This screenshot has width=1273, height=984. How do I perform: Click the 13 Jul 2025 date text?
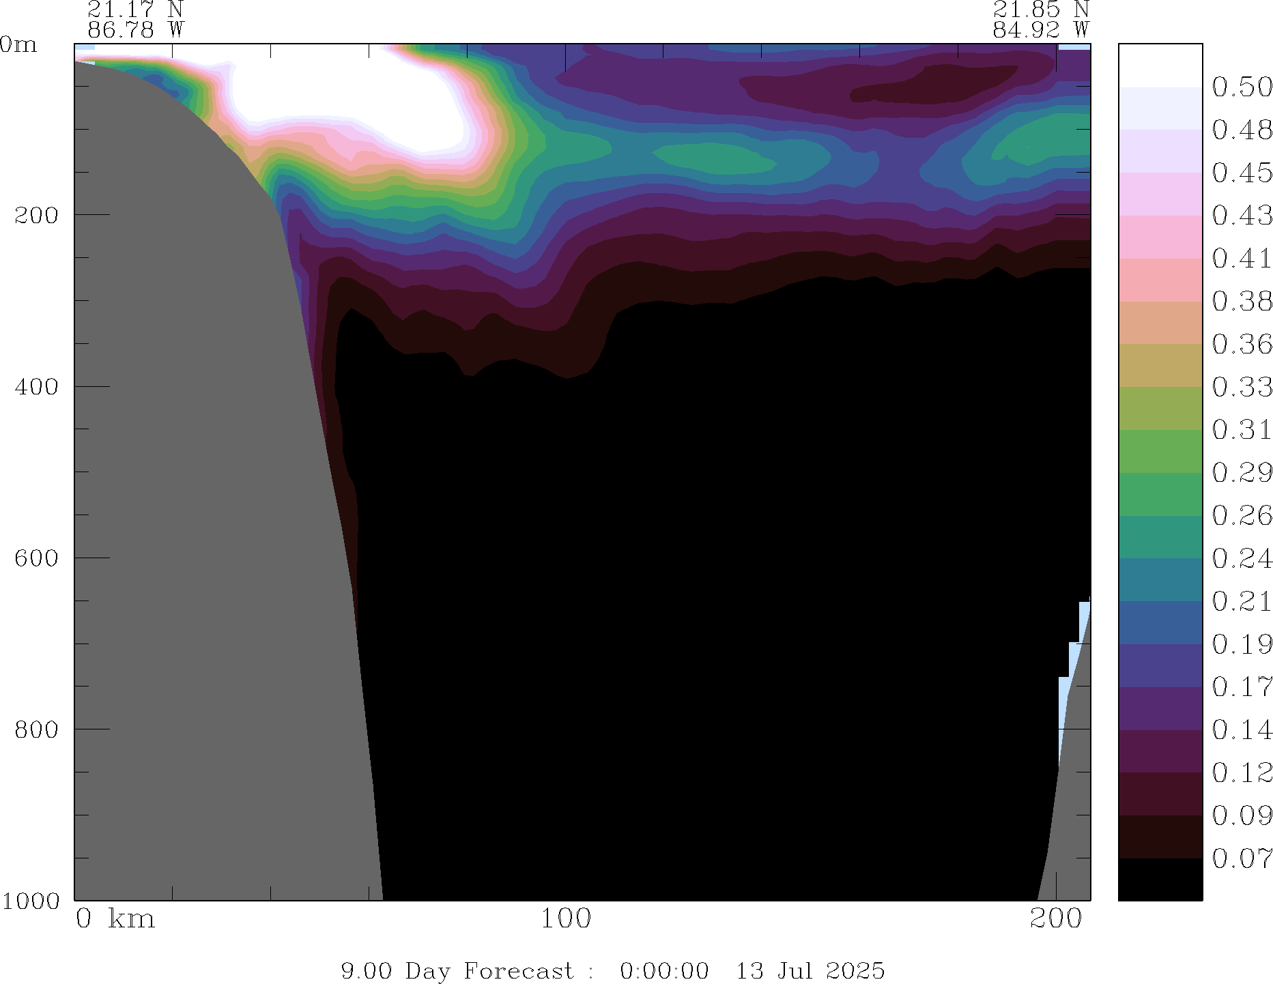point(810,970)
